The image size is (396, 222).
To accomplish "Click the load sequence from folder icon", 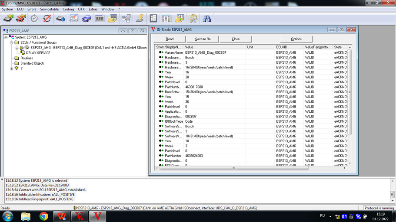I will coord(180,18).
